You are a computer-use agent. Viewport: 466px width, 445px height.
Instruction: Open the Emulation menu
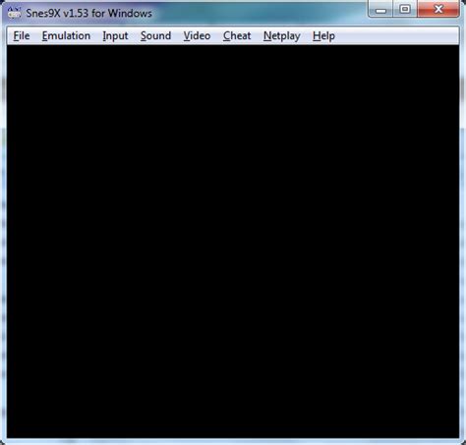(66, 35)
